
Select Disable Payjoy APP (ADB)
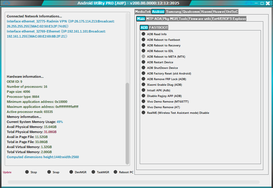tap(162, 96)
